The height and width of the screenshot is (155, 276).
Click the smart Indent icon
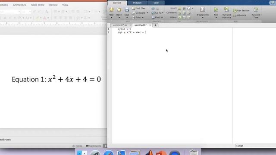click(179, 17)
